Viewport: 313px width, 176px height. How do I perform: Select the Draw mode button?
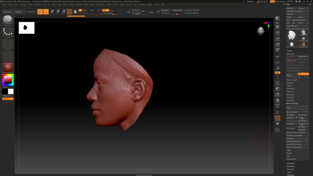coord(46,12)
